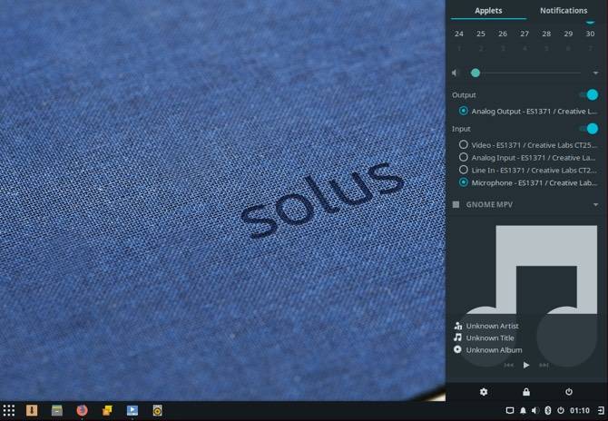
Task: Expand the volume applet dropdown arrow
Action: tap(596, 73)
